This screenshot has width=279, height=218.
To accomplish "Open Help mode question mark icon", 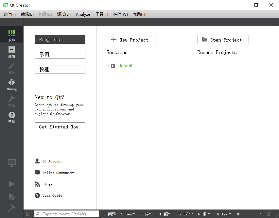I will [x=11, y=115].
